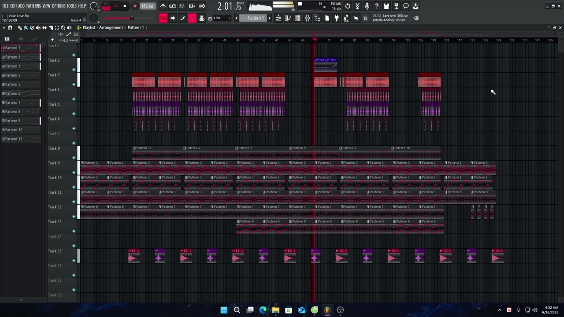Click the playhead marker on timeline

point(315,40)
